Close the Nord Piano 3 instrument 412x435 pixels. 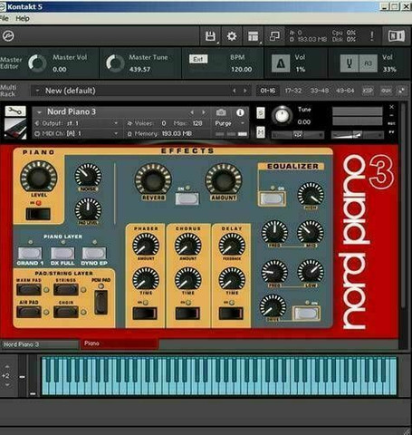click(391, 107)
